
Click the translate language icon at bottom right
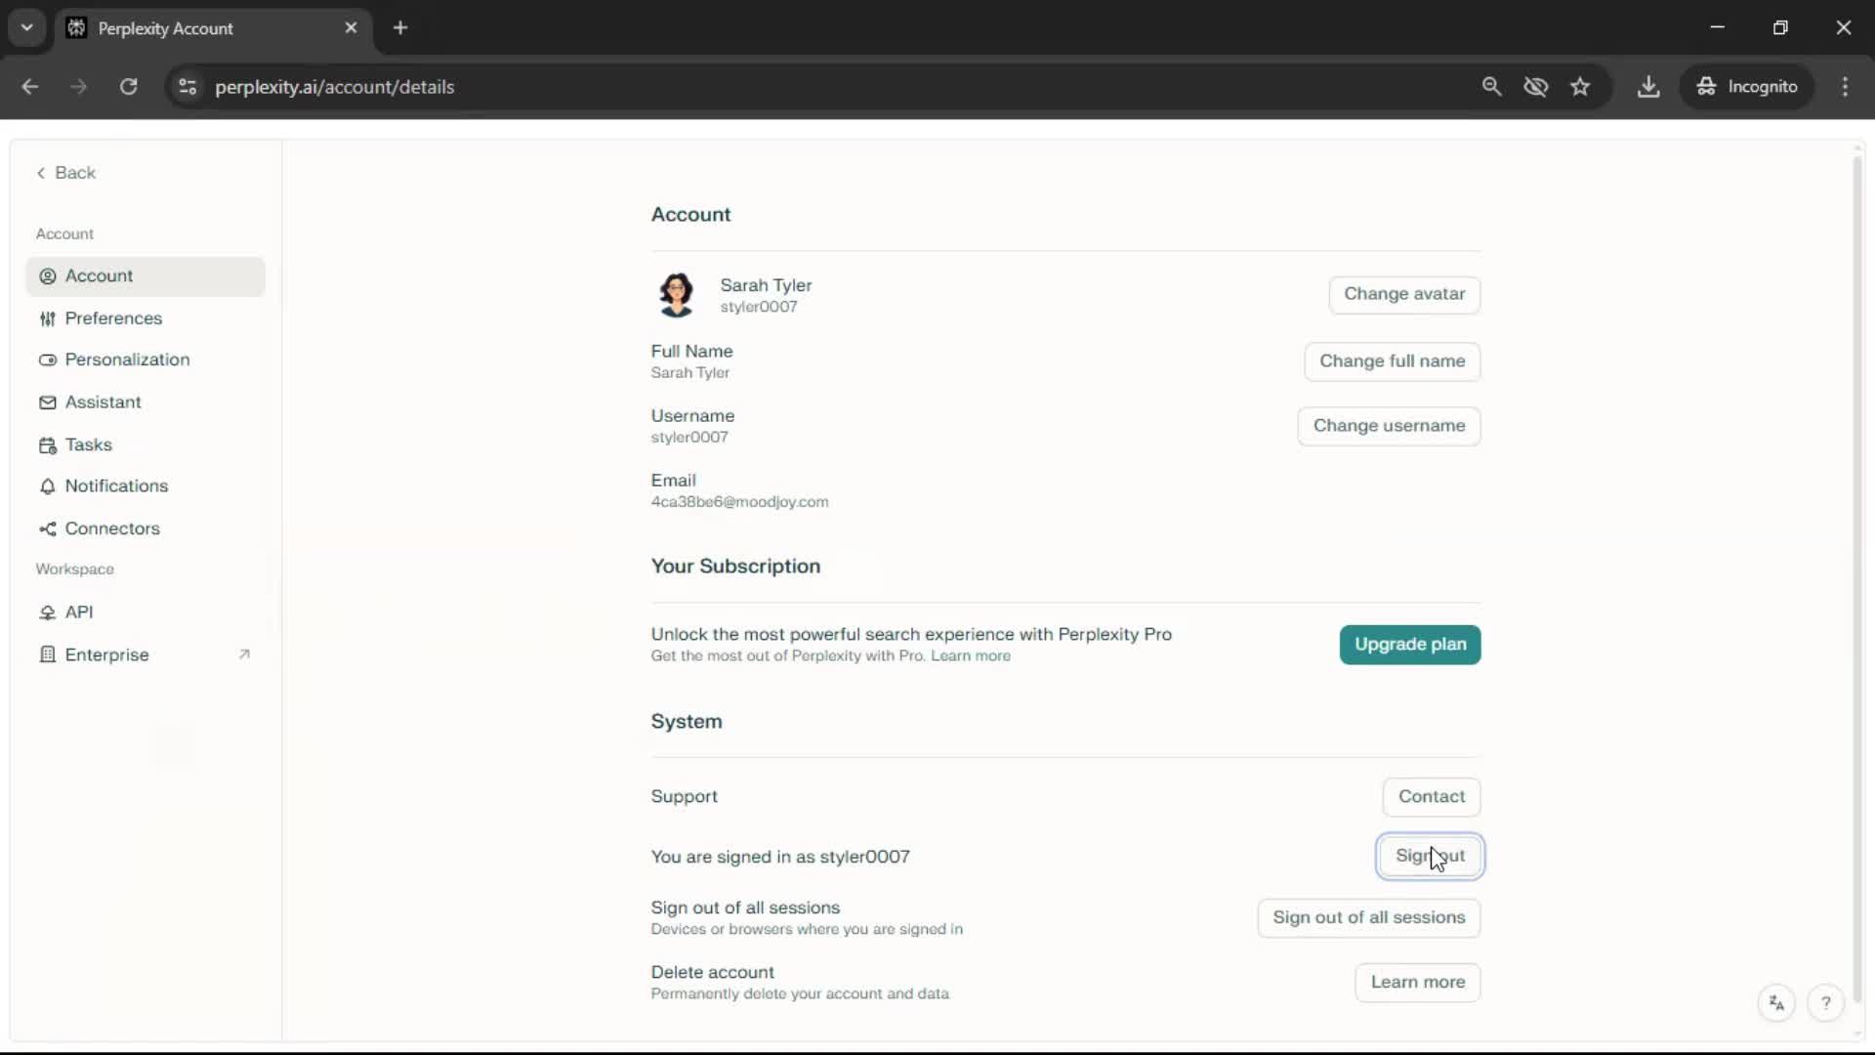pyautogui.click(x=1776, y=1003)
